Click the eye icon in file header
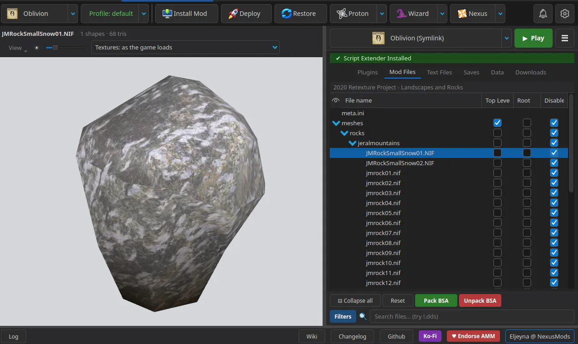 [x=336, y=101]
